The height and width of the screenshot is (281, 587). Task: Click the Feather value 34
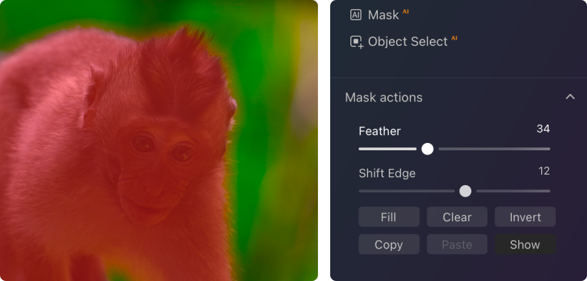[x=543, y=129]
